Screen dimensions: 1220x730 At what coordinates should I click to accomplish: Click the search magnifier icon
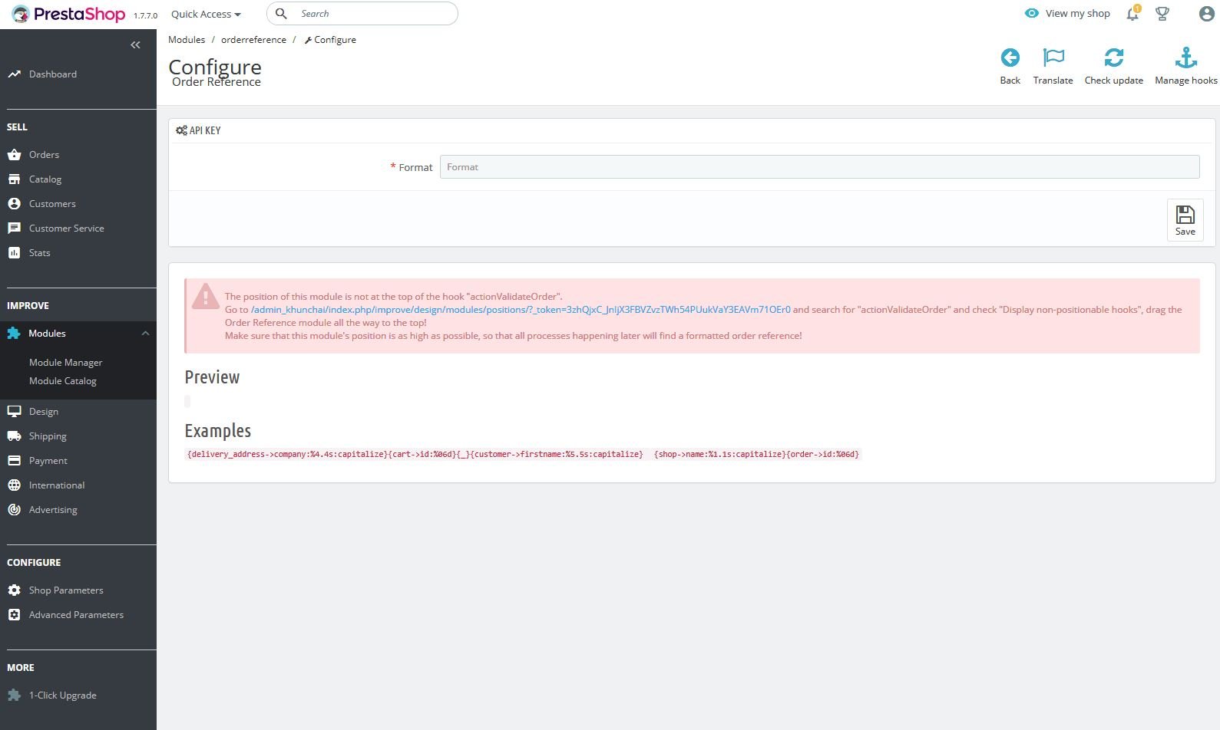tap(281, 14)
